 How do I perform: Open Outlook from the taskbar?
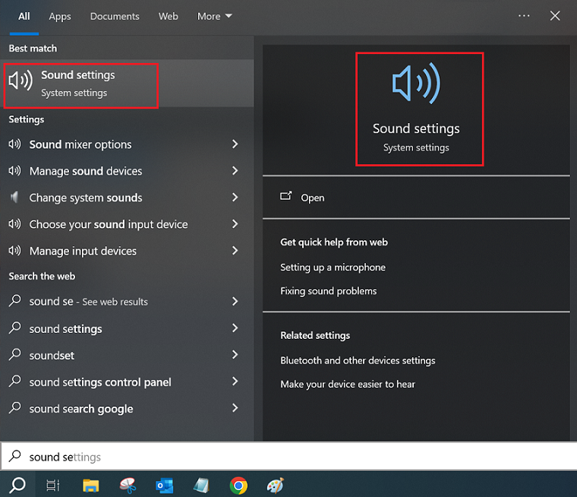pos(165,485)
